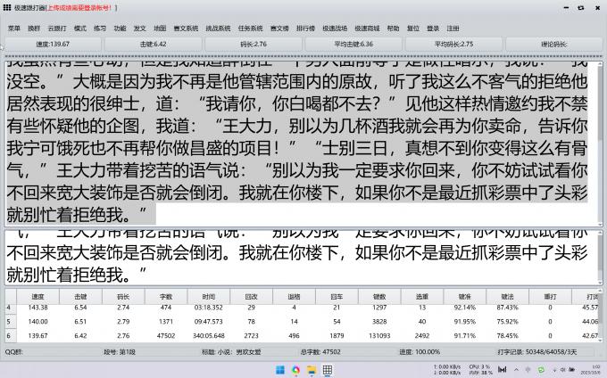607x378 pixels.
Task: Click the 码长:2.76 stat button
Action: pyautogui.click(x=254, y=44)
